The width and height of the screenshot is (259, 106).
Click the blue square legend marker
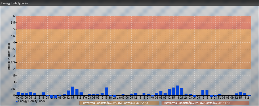point(17,101)
